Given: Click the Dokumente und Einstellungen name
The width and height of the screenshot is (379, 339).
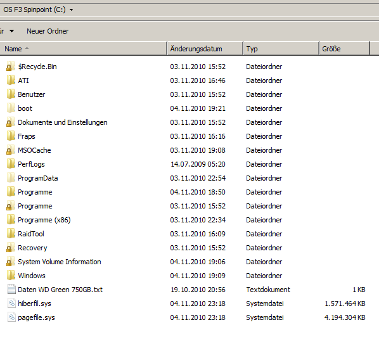Looking at the screenshot, I should point(63,122).
